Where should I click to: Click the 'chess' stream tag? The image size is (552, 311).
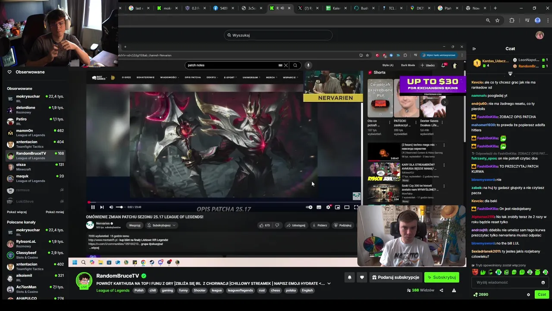[275, 291]
